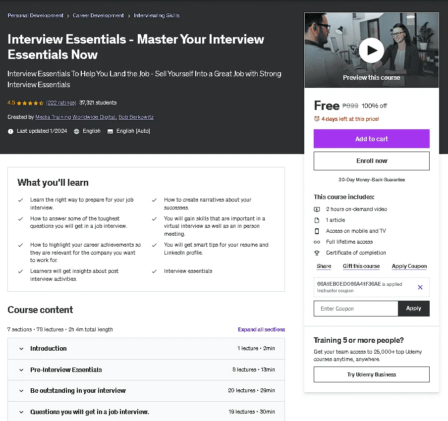Click '7 sections • 78 lectures' summary text
This screenshot has width=448, height=421.
(x=60, y=329)
